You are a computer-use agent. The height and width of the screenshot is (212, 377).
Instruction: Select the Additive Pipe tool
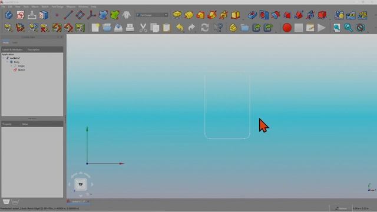point(212,15)
